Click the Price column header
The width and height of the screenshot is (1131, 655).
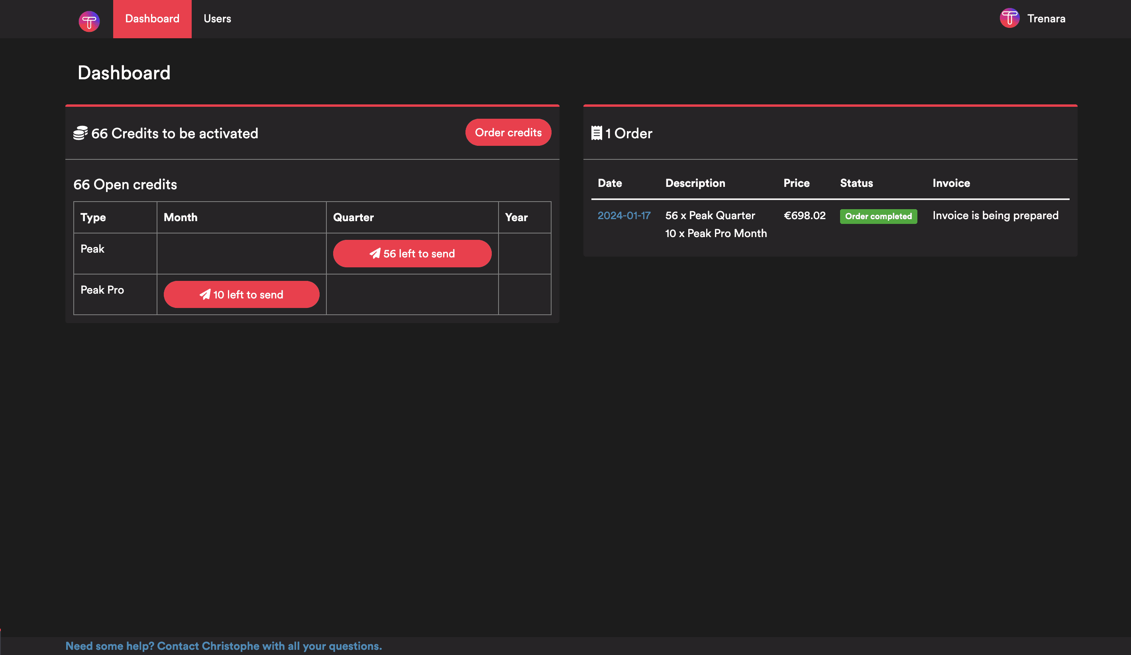(x=796, y=183)
